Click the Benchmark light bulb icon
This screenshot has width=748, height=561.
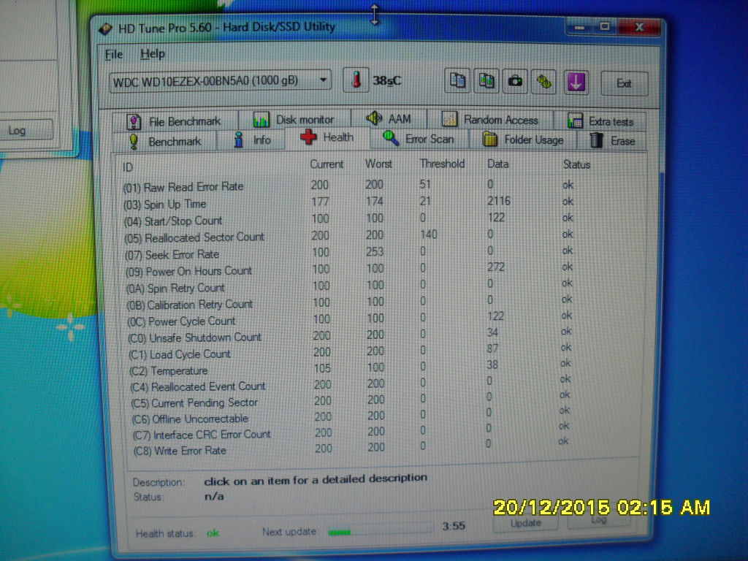(x=134, y=141)
